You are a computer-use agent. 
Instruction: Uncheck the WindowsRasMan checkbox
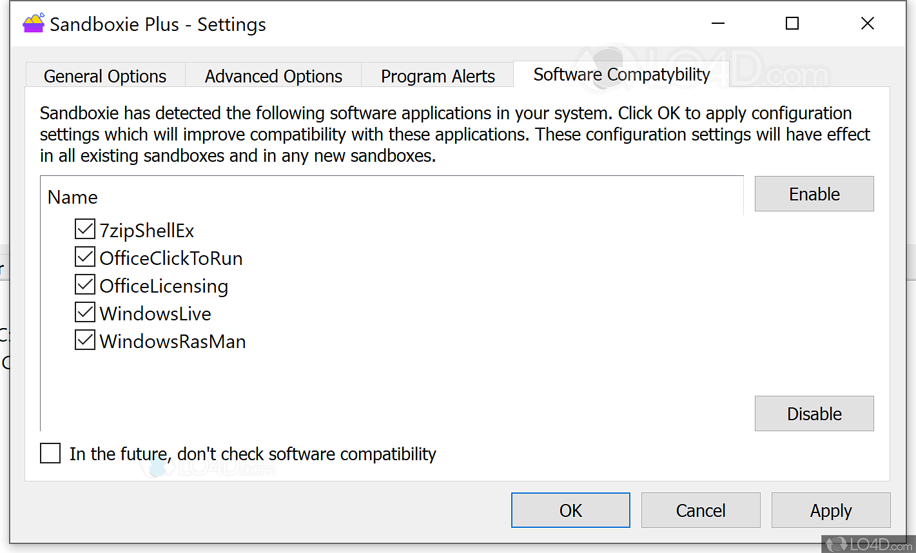pos(85,340)
